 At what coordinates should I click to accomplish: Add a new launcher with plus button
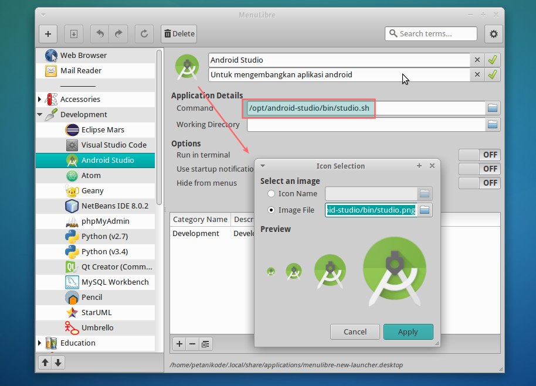[x=48, y=34]
